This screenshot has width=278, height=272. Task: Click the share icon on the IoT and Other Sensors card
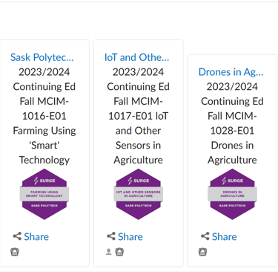pyautogui.click(x=111, y=236)
